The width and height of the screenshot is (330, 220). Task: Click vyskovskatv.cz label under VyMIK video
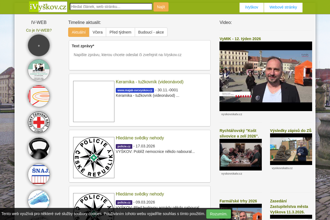(232, 114)
